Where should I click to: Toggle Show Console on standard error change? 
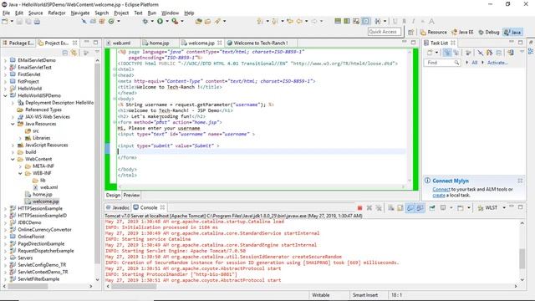tap(420, 207)
